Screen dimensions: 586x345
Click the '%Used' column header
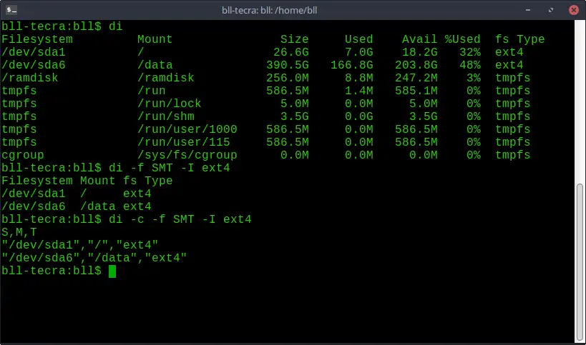click(462, 39)
